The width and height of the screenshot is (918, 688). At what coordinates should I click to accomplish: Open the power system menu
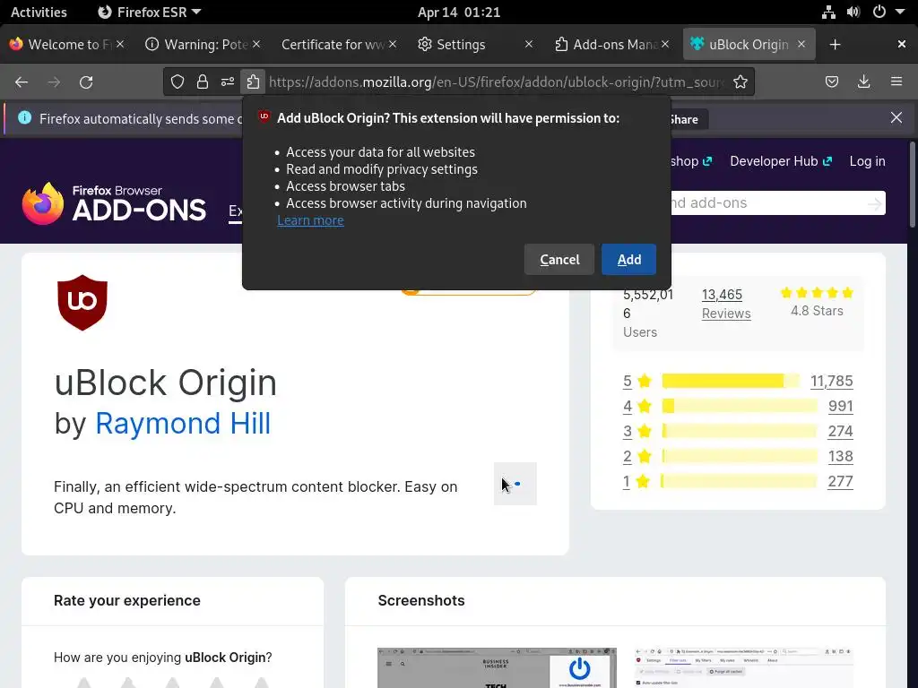click(x=879, y=12)
